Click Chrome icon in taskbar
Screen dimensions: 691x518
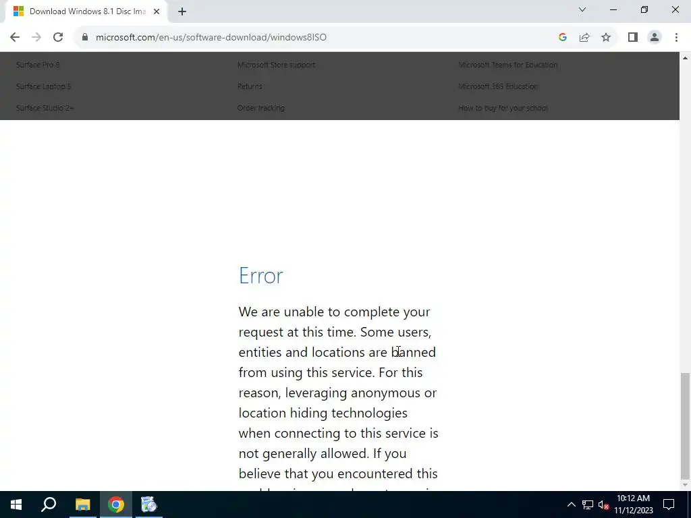pos(116,505)
